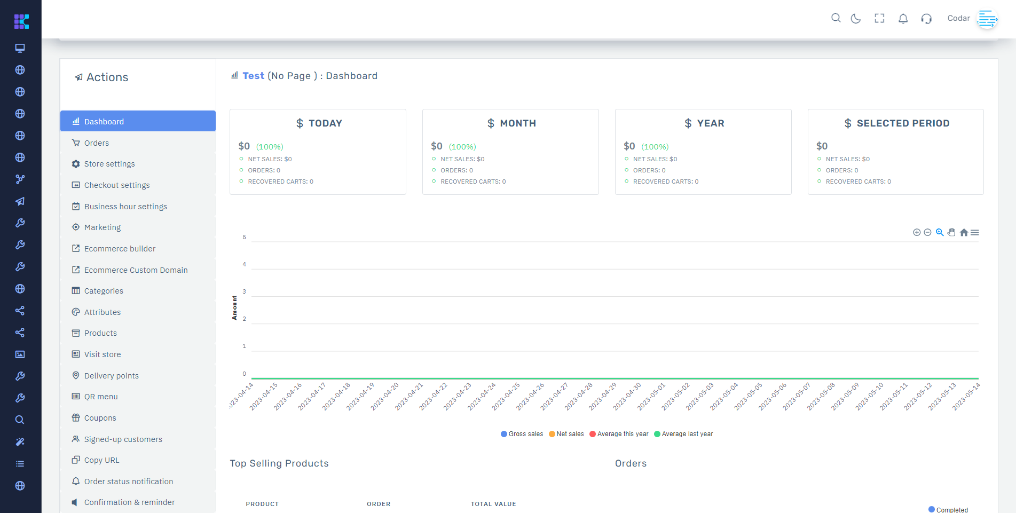Open the chart hamburger export menu
Image resolution: width=1016 pixels, height=513 pixels.
(975, 232)
